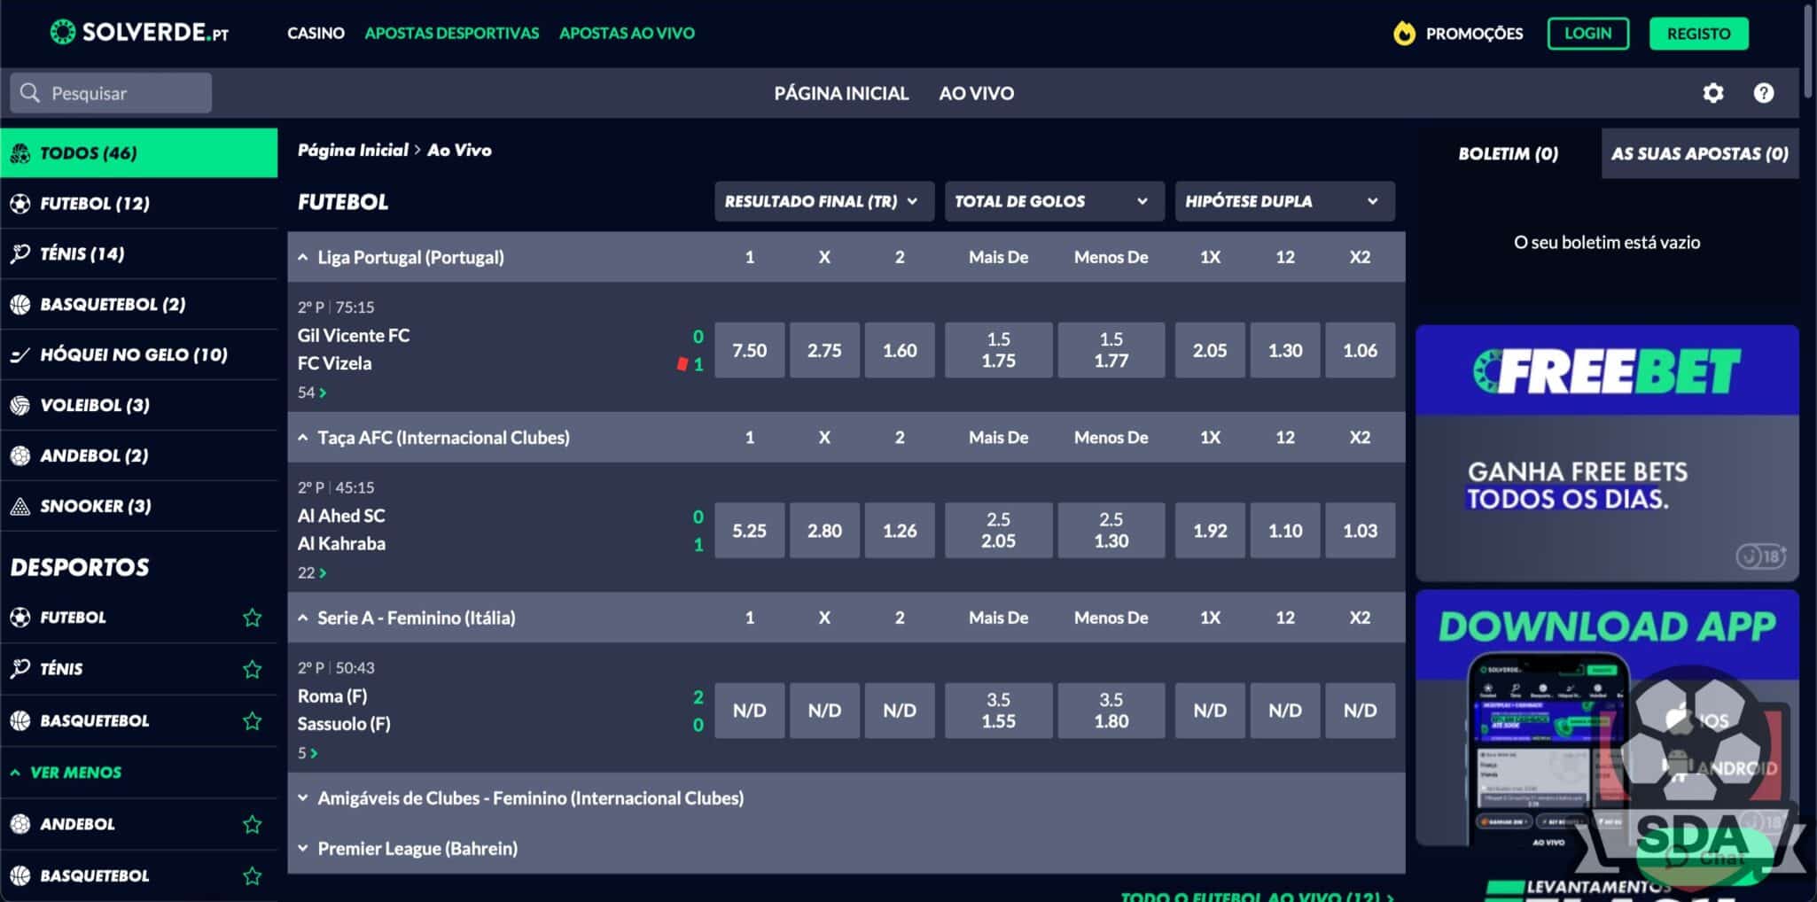This screenshot has width=1817, height=902.
Task: Favorite Futebol with the star toggle
Action: [253, 618]
